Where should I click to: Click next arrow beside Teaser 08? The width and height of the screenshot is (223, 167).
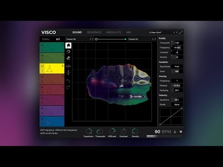click(x=93, y=39)
